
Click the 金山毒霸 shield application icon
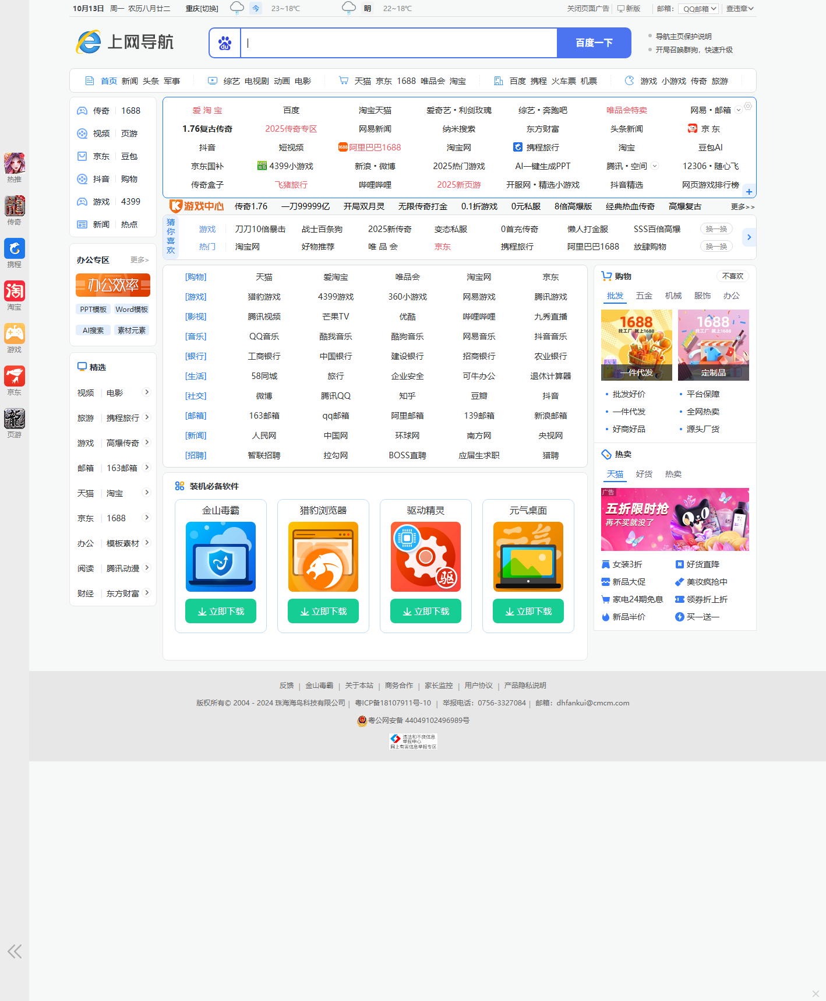(x=221, y=557)
